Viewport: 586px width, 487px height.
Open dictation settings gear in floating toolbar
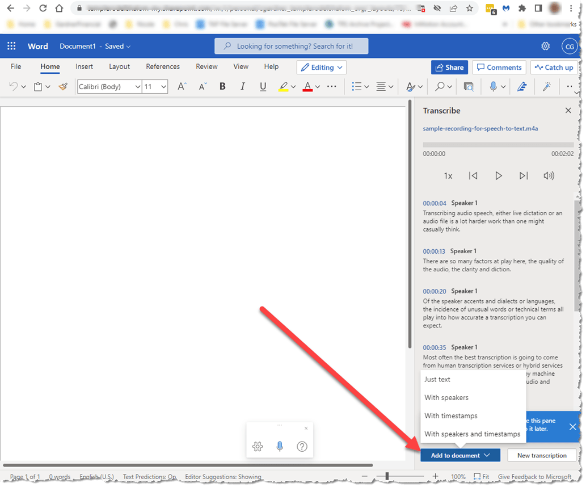[258, 447]
